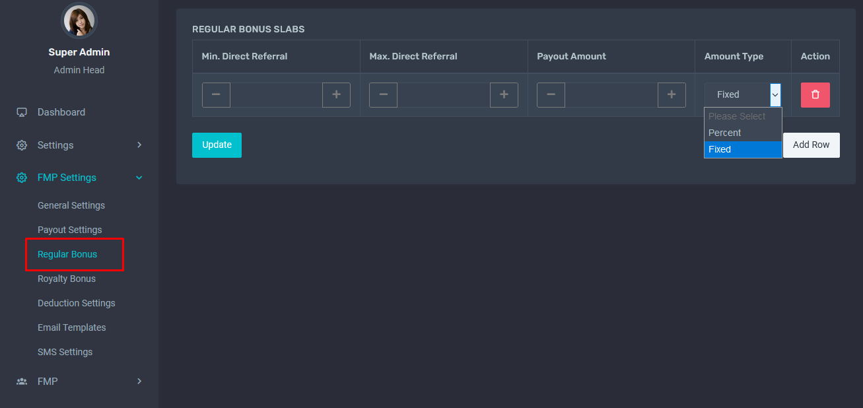Increase Min. Direct Referral with plus button

[x=336, y=95]
